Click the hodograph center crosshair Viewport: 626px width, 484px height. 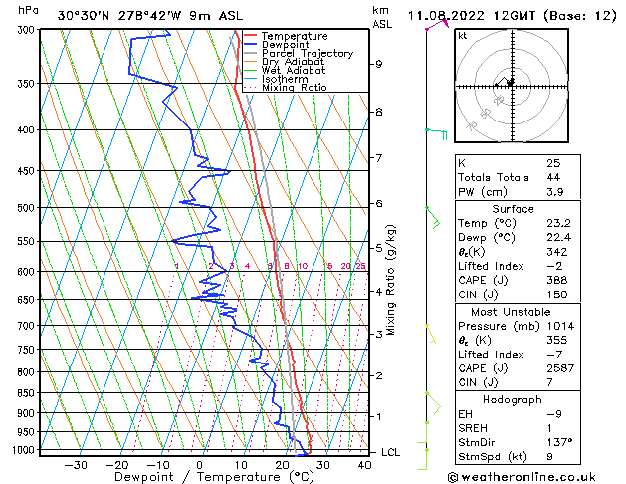[513, 86]
